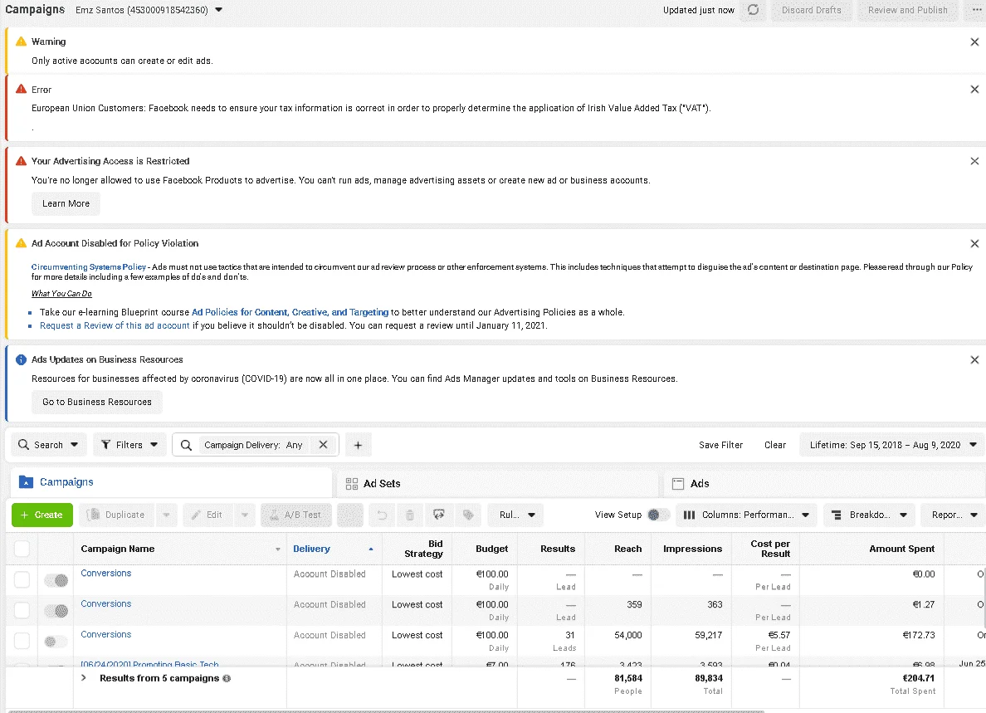Toggle the View Setup switch
This screenshot has width=986, height=713.
(657, 515)
